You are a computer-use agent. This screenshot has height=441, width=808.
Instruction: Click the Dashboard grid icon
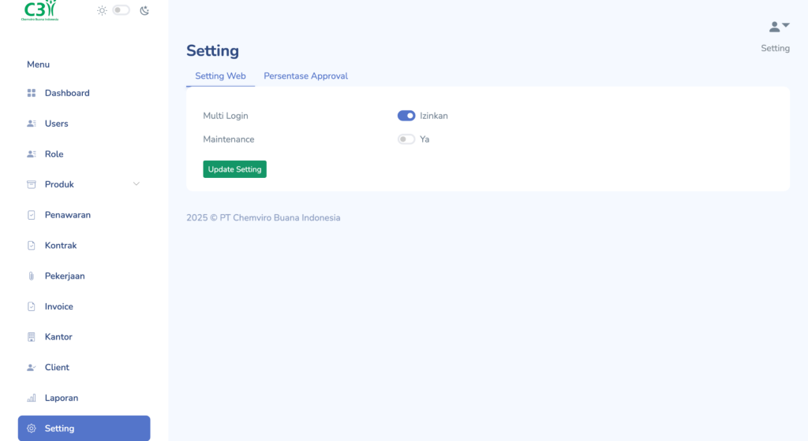32,93
